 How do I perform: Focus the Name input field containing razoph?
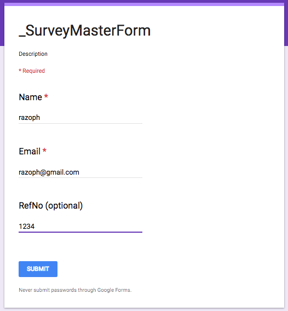[x=80, y=118]
